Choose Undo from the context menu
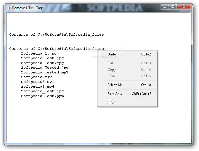199x151 pixels. point(127,54)
